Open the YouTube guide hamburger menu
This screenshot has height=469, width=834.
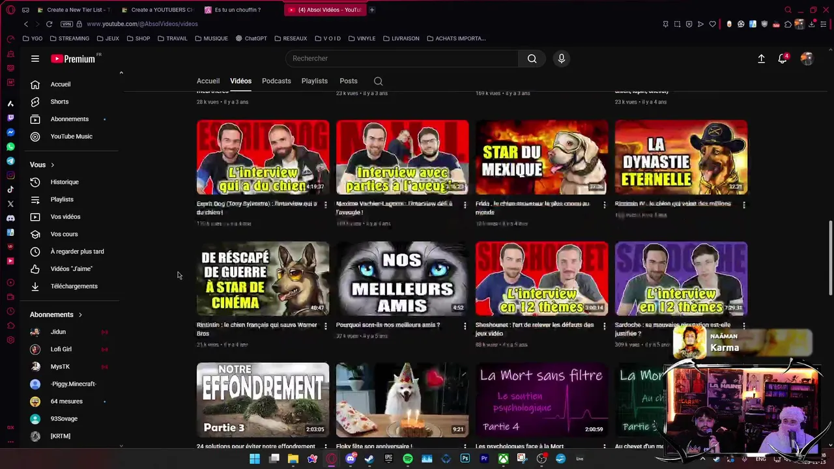point(35,59)
